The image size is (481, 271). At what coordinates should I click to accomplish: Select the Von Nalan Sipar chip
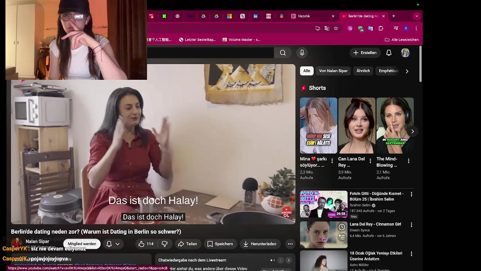(x=333, y=71)
